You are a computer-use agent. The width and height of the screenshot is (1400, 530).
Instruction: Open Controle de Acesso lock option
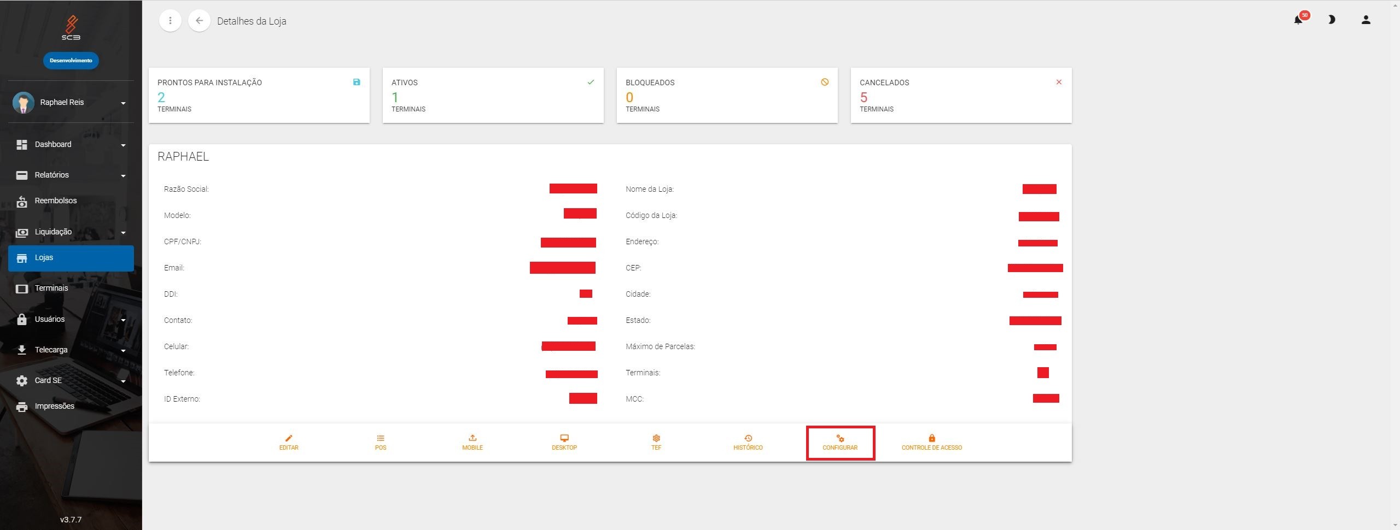coord(931,443)
